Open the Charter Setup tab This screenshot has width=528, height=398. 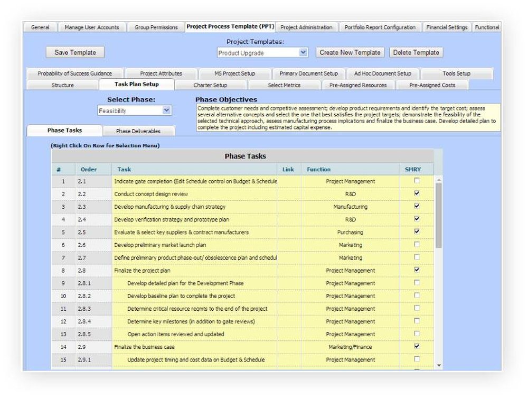click(x=211, y=85)
